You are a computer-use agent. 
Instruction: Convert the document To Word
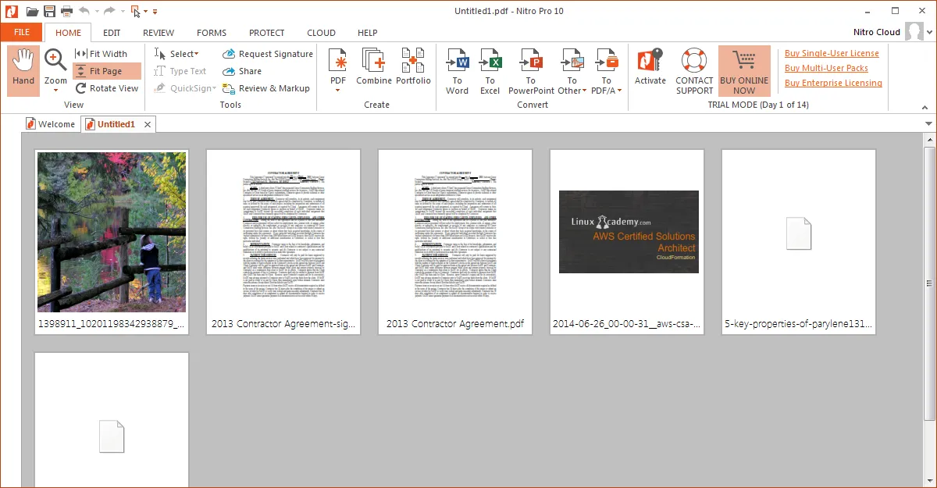coord(456,70)
